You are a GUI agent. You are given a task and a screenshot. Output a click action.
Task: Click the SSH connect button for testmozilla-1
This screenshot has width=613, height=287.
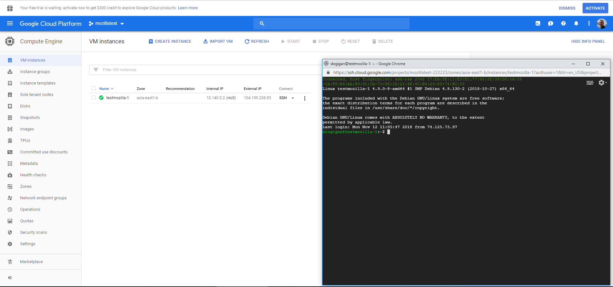283,98
